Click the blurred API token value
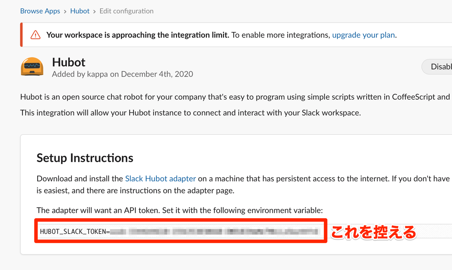Screen dimensions: 452x270 tap(215, 231)
